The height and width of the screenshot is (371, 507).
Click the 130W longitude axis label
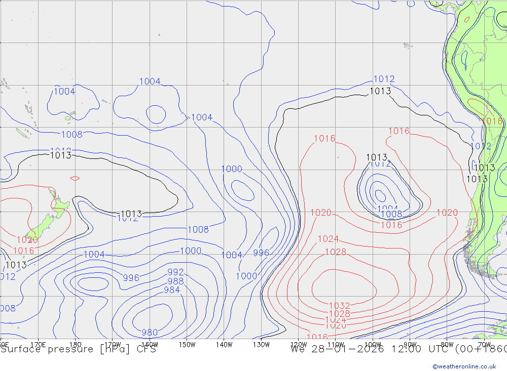261,345
